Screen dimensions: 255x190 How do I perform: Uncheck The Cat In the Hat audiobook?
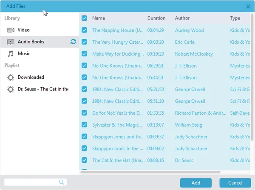point(85,160)
